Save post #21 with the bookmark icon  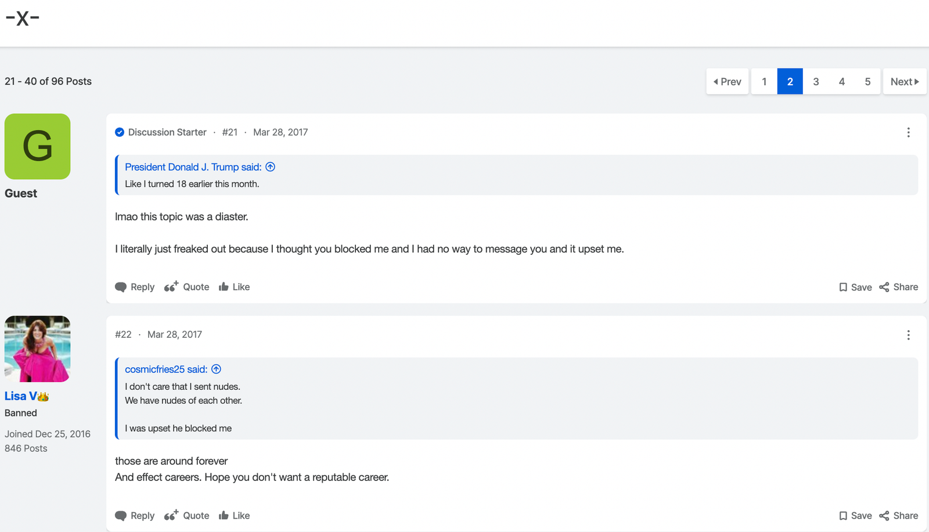[843, 287]
